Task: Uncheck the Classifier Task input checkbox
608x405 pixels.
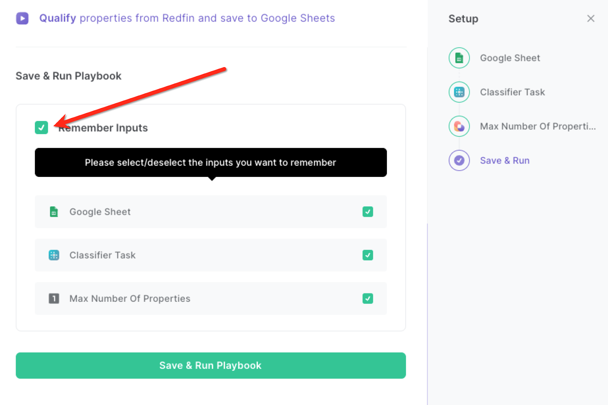Action: point(367,255)
